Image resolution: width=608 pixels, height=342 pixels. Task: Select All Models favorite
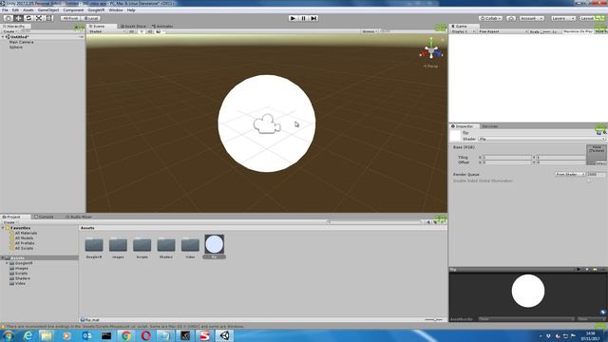click(24, 238)
